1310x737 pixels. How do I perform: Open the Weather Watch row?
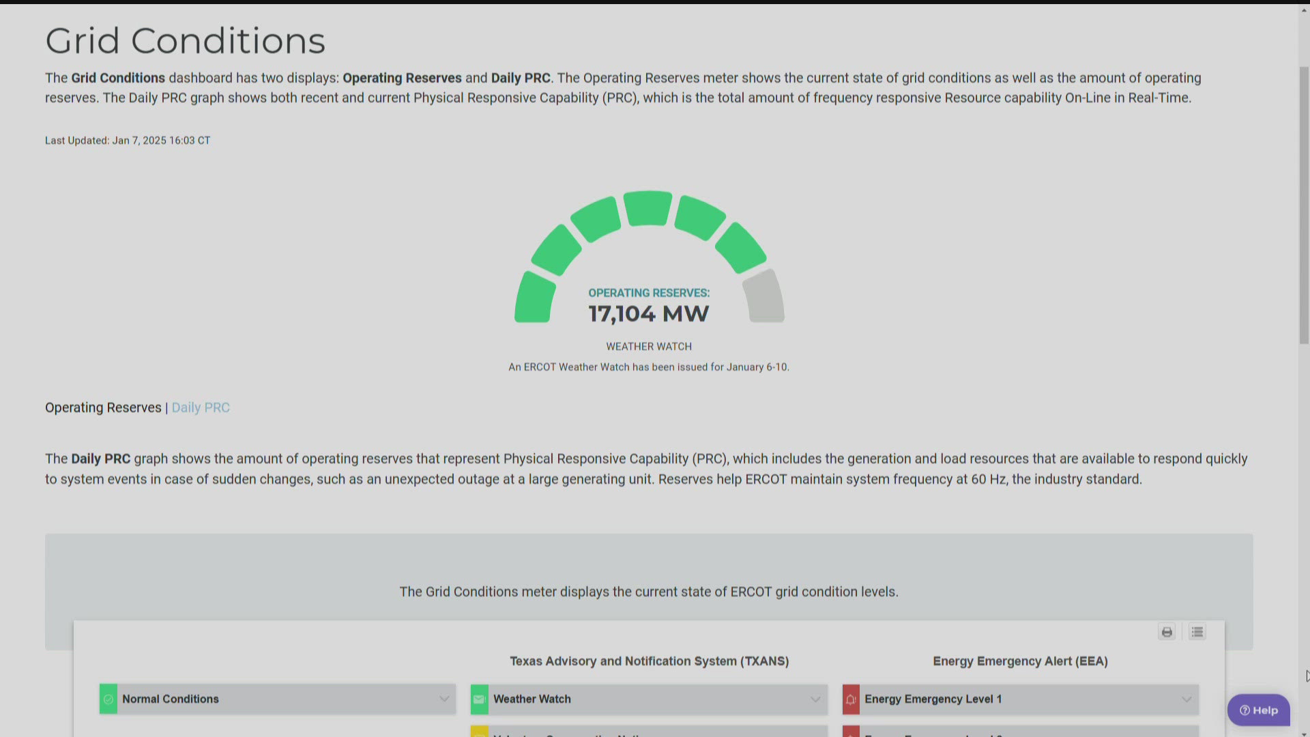pos(649,699)
